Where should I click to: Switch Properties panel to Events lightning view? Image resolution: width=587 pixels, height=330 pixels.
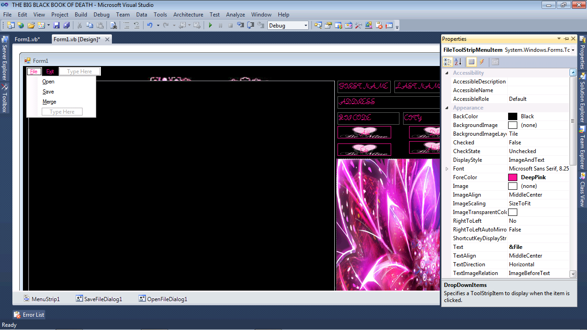coord(482,62)
